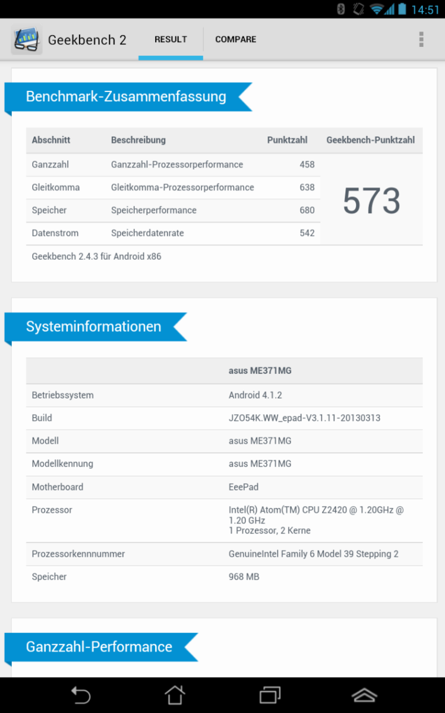The width and height of the screenshot is (445, 713).
Task: Tap the Systeminformationen section header
Action: click(93, 327)
